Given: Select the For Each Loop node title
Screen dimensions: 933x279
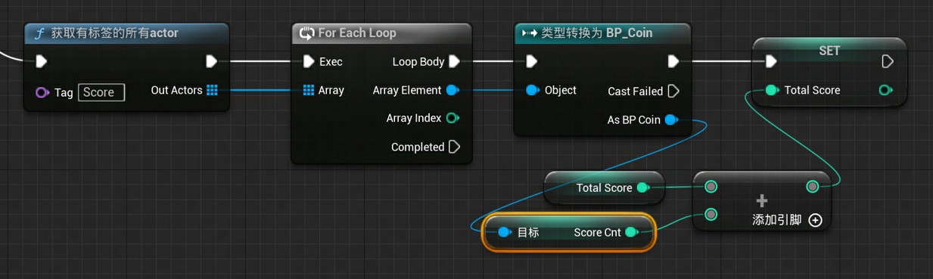Looking at the screenshot, I should (357, 33).
